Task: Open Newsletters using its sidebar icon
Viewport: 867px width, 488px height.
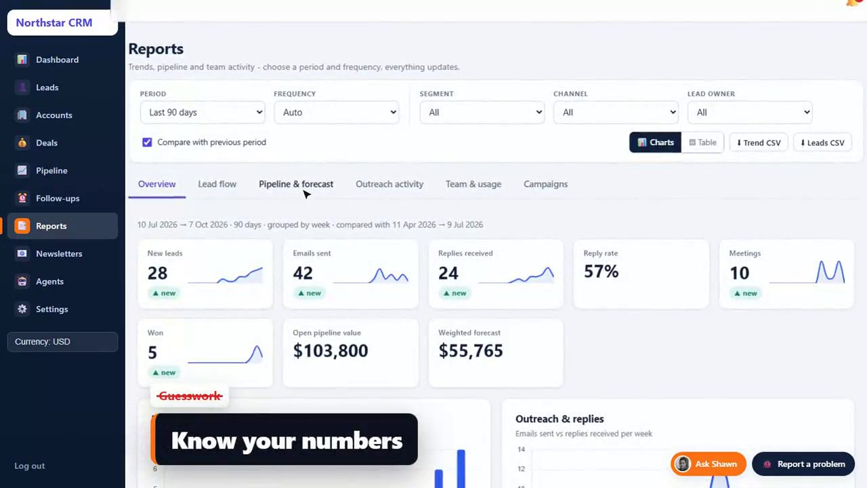Action: [22, 254]
